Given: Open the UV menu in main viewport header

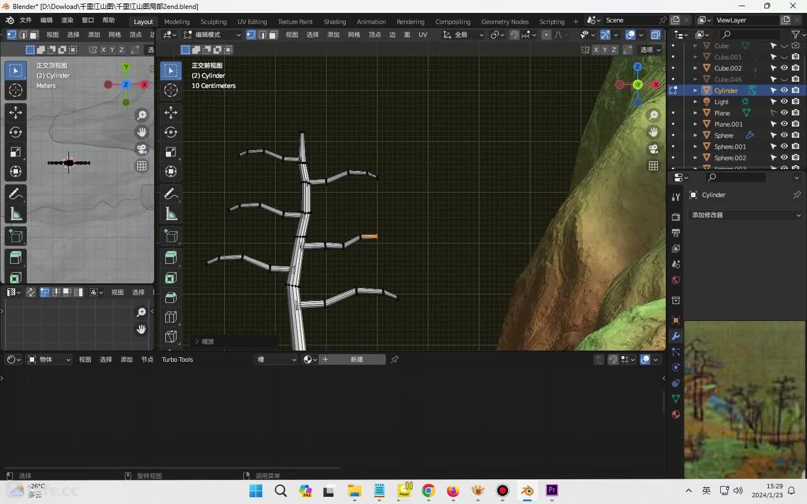Looking at the screenshot, I should click(423, 35).
